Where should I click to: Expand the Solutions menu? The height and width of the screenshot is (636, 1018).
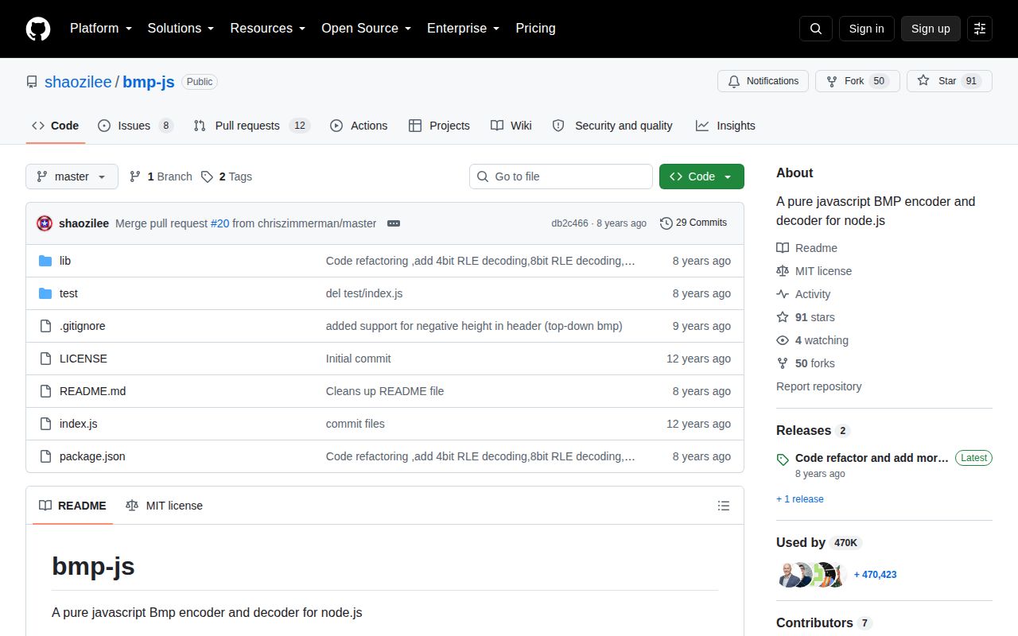181,28
